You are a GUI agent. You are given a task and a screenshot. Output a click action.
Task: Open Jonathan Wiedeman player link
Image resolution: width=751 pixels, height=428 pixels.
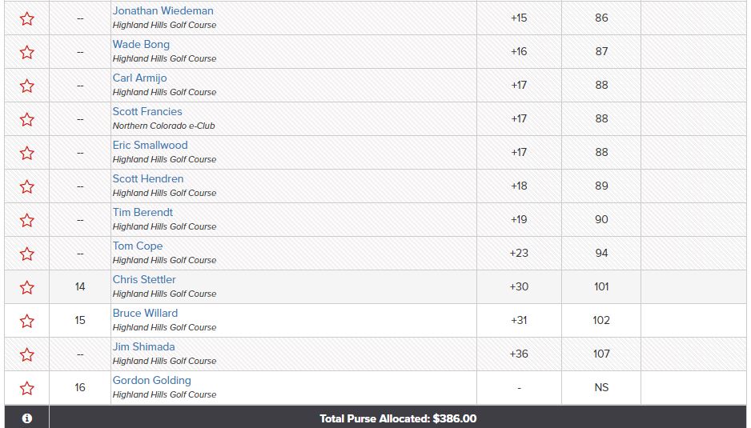[x=163, y=10]
